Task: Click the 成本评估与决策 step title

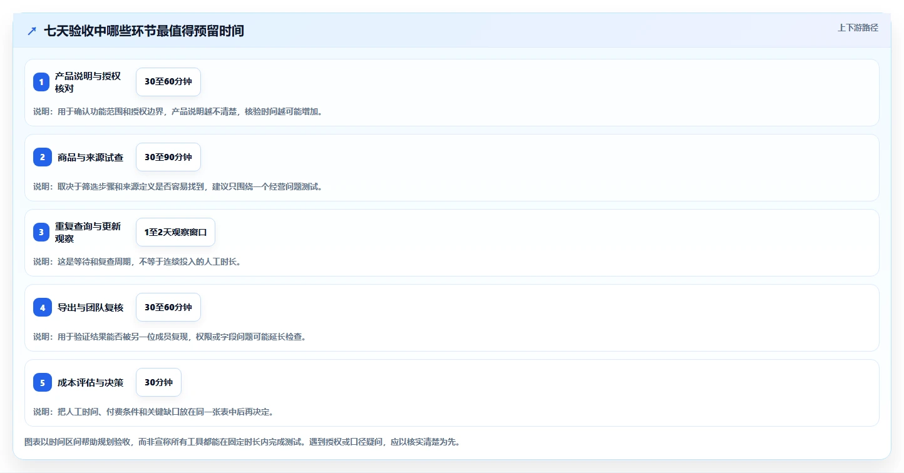Action: [x=90, y=382]
